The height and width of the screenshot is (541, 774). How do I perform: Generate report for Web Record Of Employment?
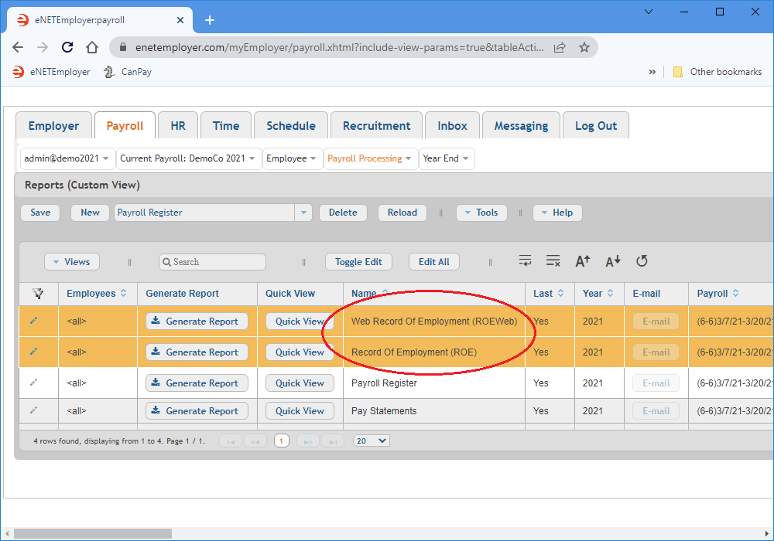pyautogui.click(x=197, y=322)
